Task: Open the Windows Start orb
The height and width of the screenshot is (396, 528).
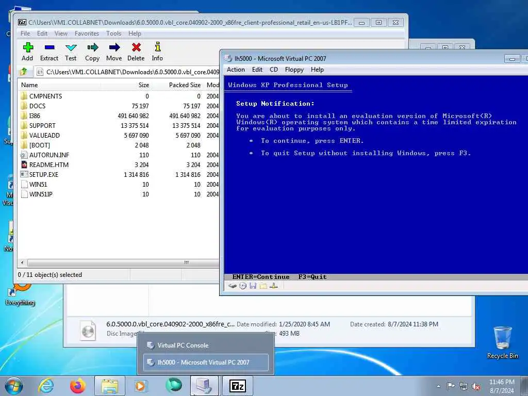Action: coord(14,386)
